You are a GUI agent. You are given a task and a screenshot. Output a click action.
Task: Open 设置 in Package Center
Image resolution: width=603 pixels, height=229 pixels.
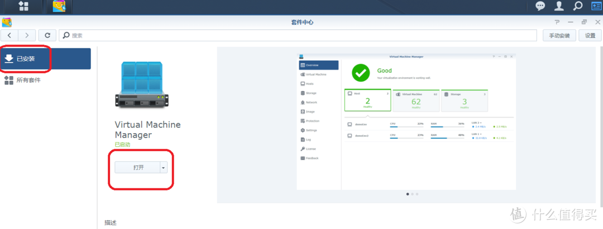pyautogui.click(x=590, y=35)
